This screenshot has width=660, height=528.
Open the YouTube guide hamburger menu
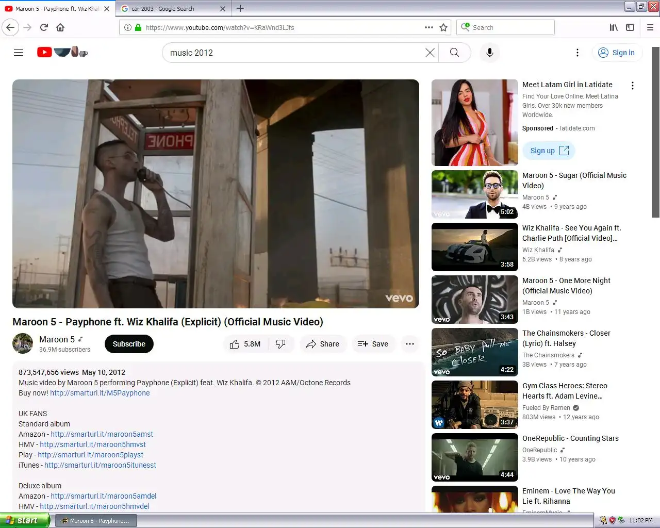point(19,52)
